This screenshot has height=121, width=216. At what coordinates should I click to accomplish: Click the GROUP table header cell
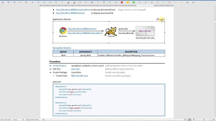tap(63, 52)
